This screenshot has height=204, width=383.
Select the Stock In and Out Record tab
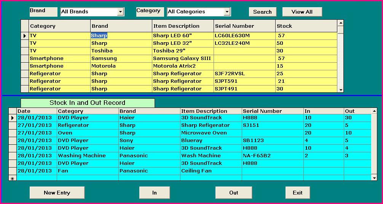point(88,103)
